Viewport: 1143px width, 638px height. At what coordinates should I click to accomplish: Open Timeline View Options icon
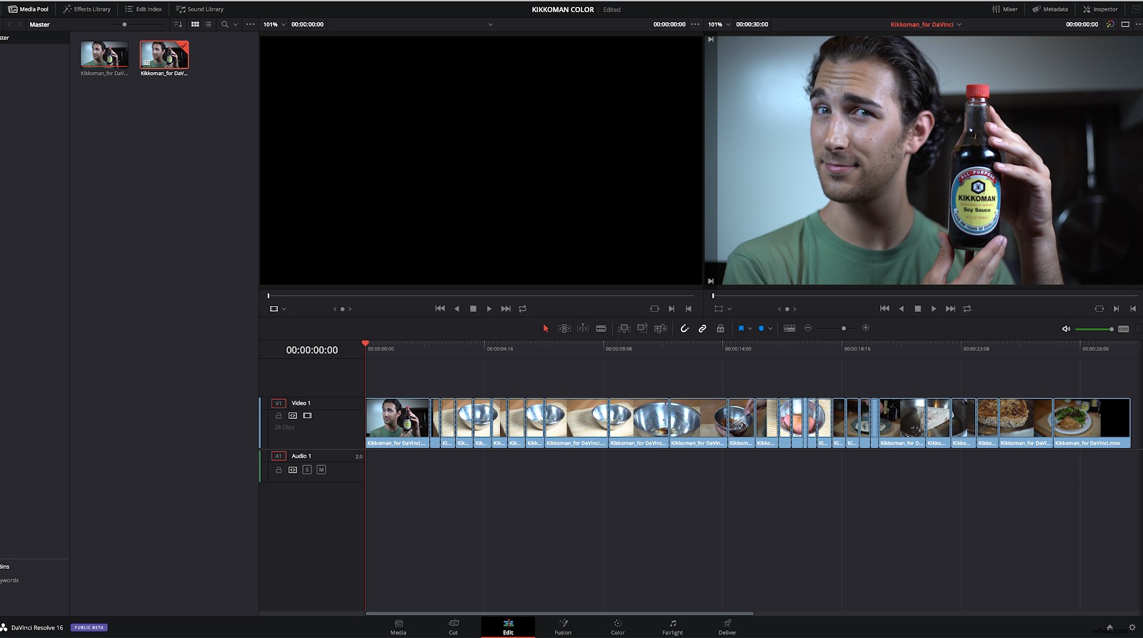[789, 328]
